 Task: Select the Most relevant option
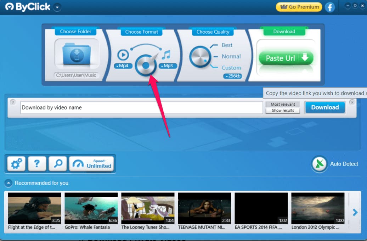283,105
